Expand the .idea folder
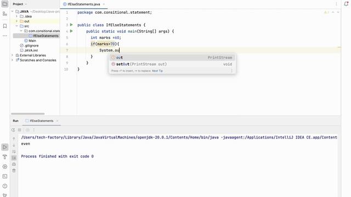The image size is (351, 197). (x=16, y=16)
